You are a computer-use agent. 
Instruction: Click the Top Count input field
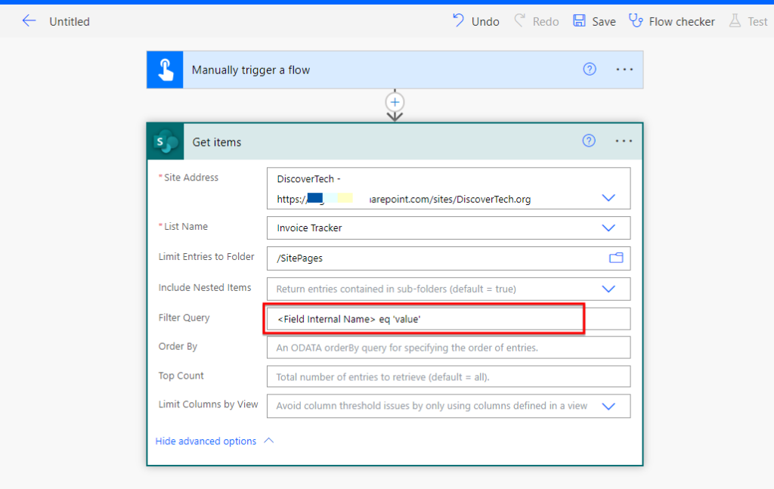point(448,376)
